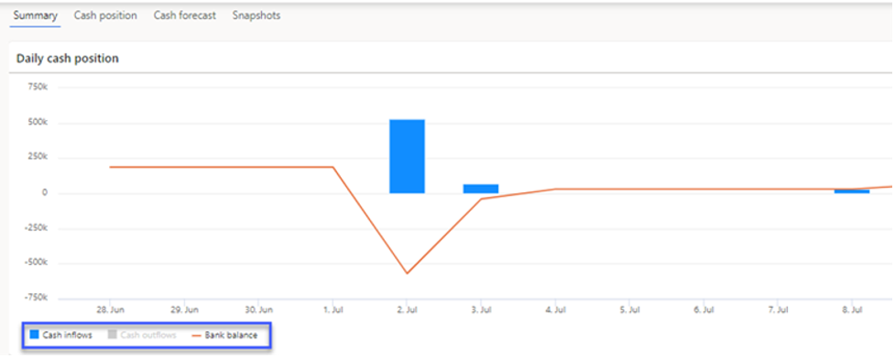895x358 pixels.
Task: Click the 3. Jul date label
Action: click(x=481, y=310)
